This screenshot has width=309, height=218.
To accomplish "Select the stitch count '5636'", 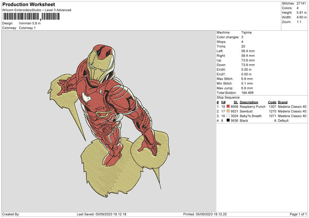I will (234, 121).
